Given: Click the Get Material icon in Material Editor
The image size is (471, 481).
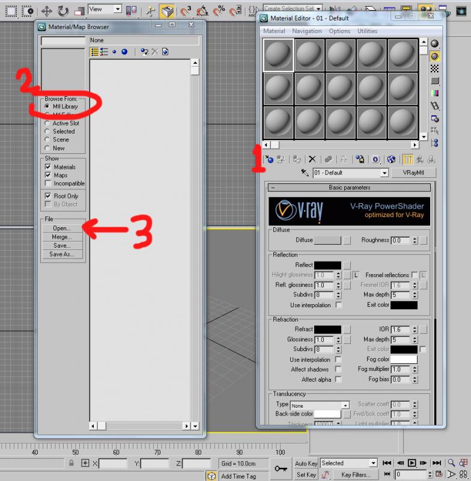Looking at the screenshot, I should [269, 159].
